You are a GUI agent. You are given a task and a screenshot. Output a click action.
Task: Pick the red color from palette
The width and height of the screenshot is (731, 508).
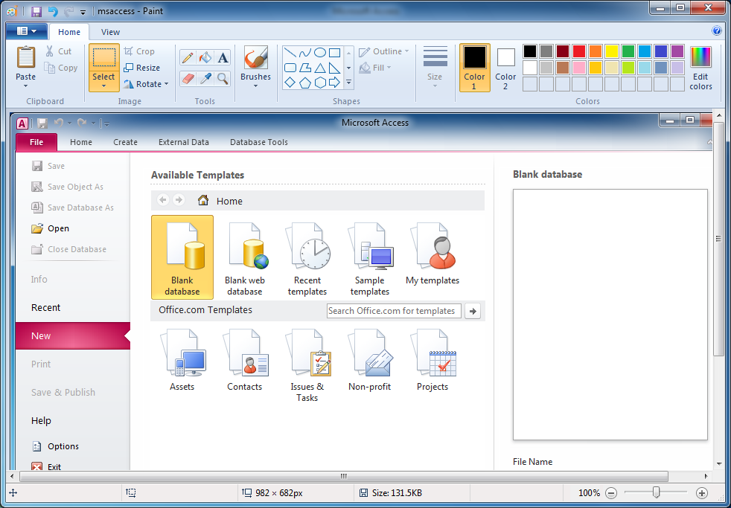[x=578, y=51]
